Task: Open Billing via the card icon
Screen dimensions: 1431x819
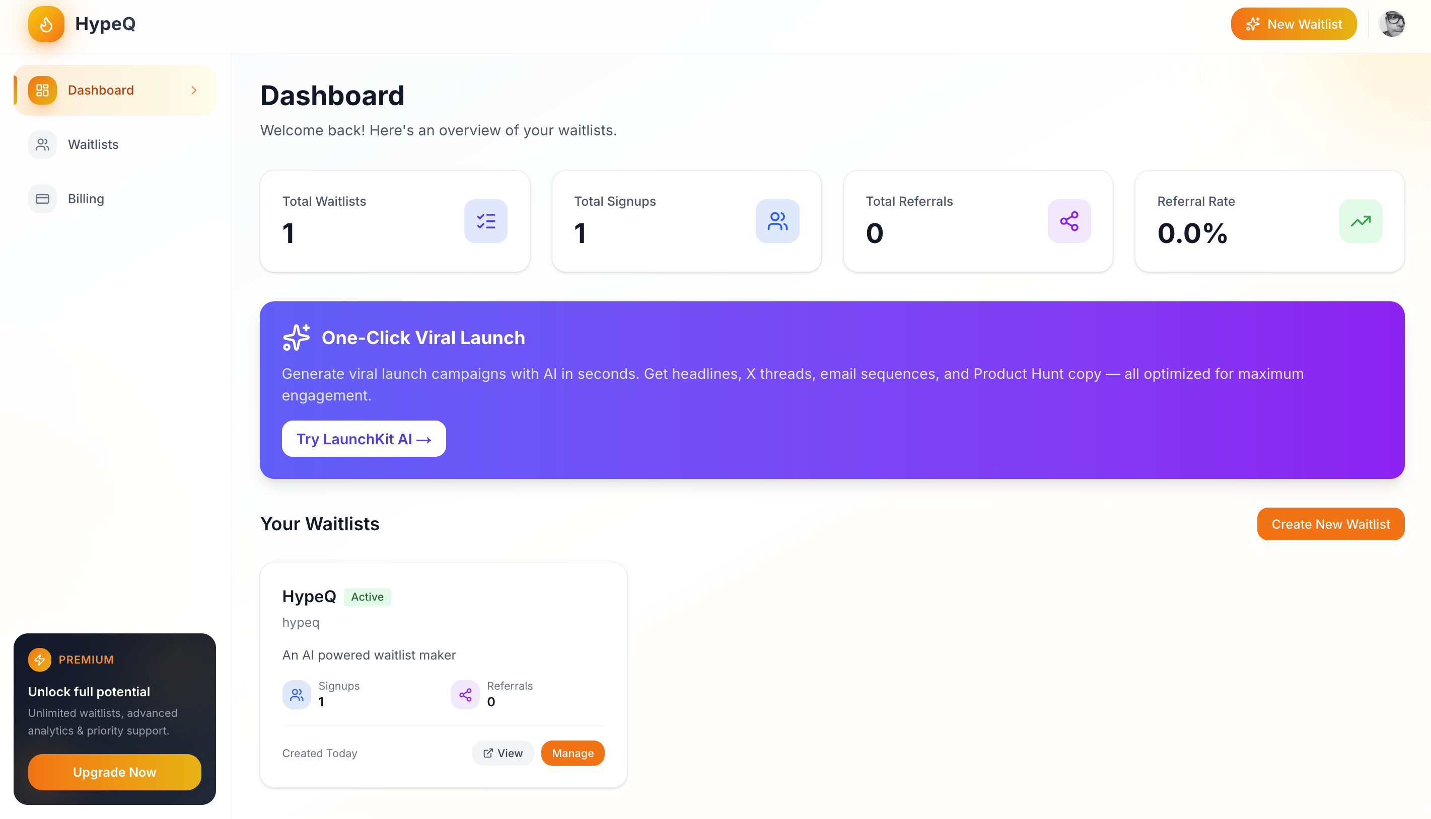Action: [x=42, y=199]
